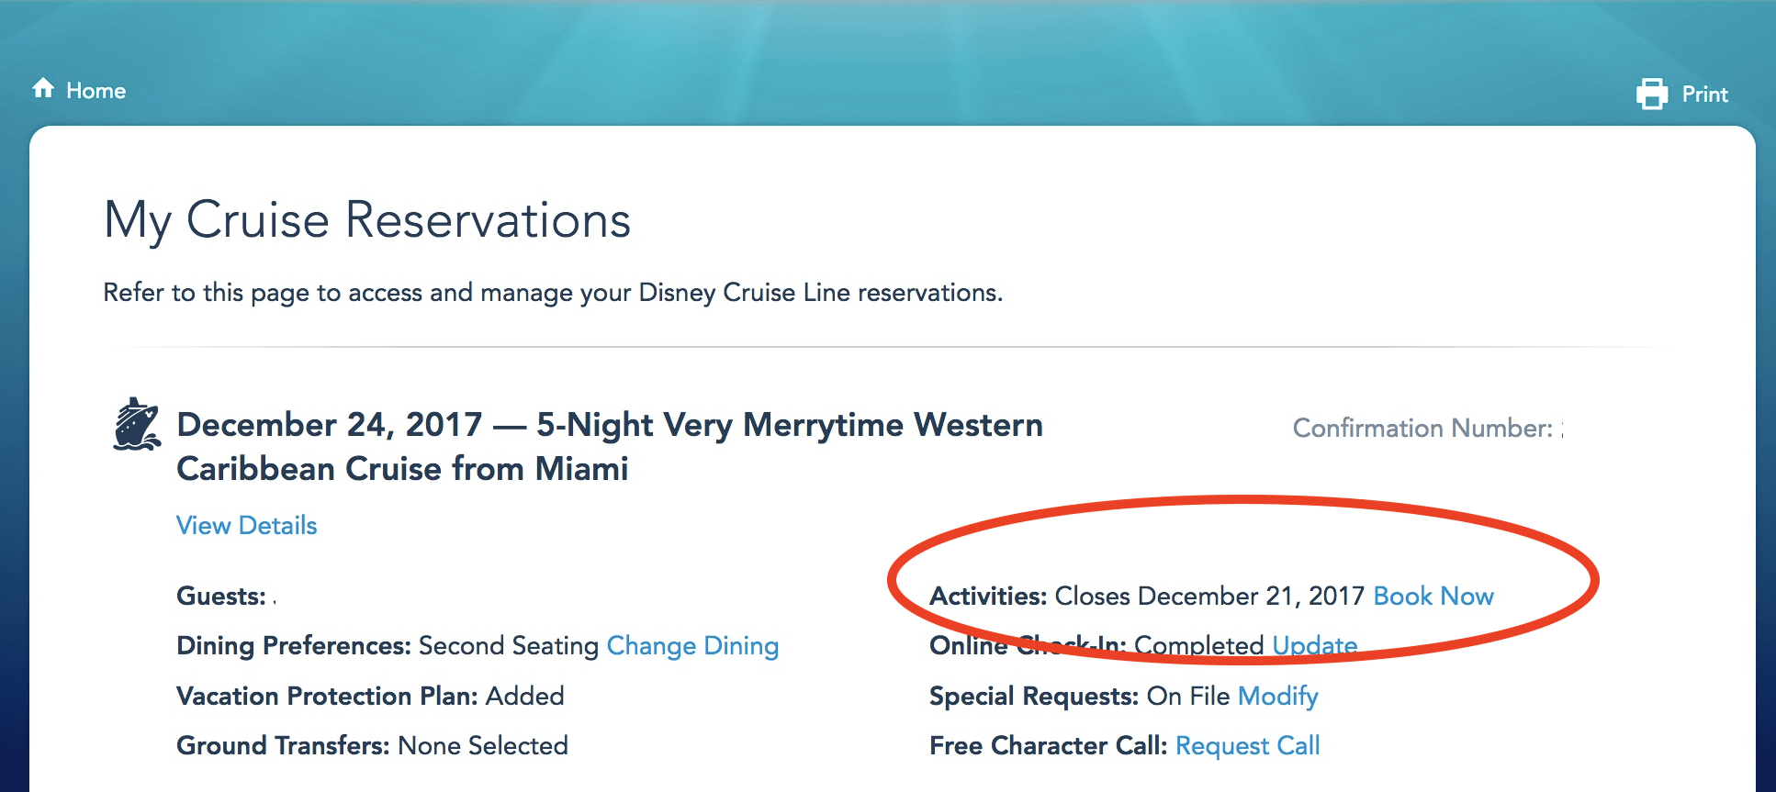Modify the special requests
1776x792 pixels.
[x=1277, y=697]
